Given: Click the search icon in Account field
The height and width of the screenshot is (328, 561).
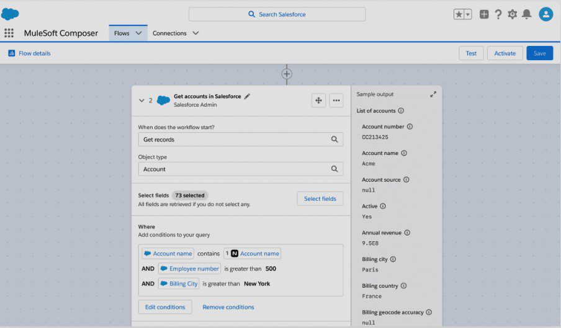Looking at the screenshot, I should (334, 169).
